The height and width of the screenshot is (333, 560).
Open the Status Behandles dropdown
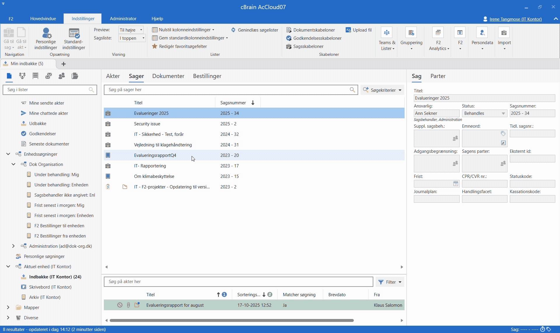[x=503, y=113]
